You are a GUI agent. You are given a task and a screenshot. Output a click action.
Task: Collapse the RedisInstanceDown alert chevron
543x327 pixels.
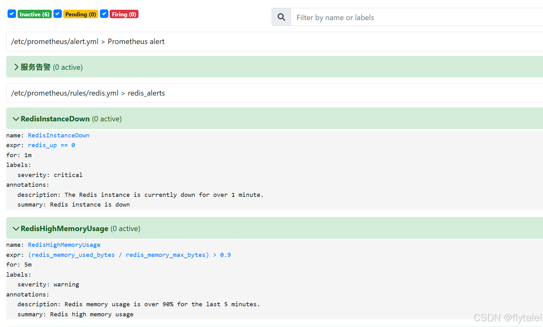click(x=16, y=119)
